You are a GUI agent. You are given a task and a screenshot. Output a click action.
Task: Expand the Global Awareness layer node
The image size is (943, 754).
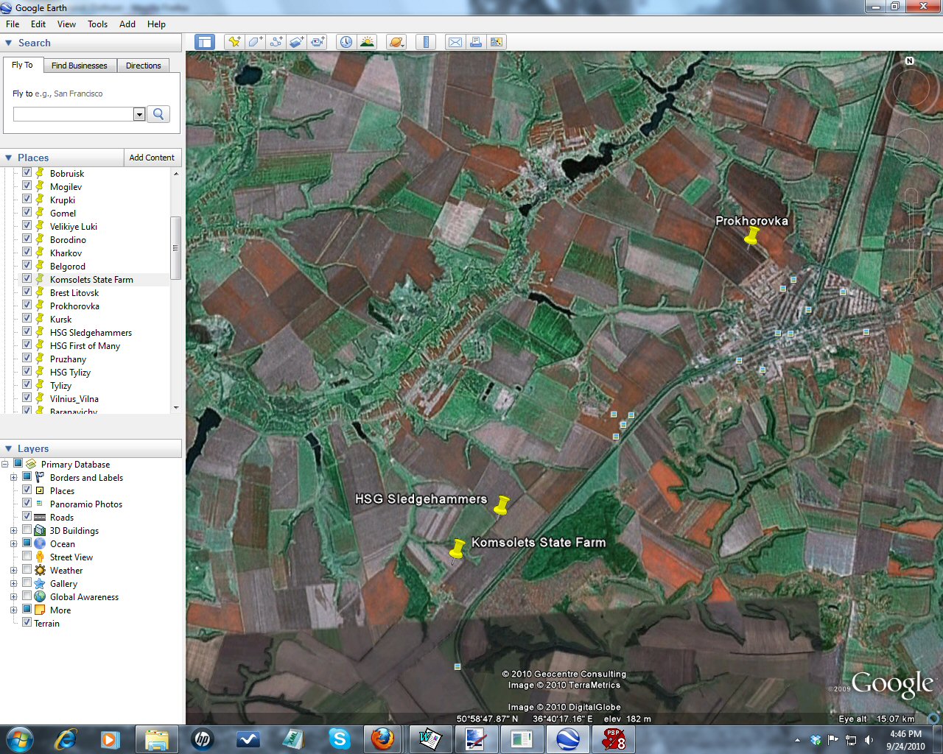pos(13,596)
